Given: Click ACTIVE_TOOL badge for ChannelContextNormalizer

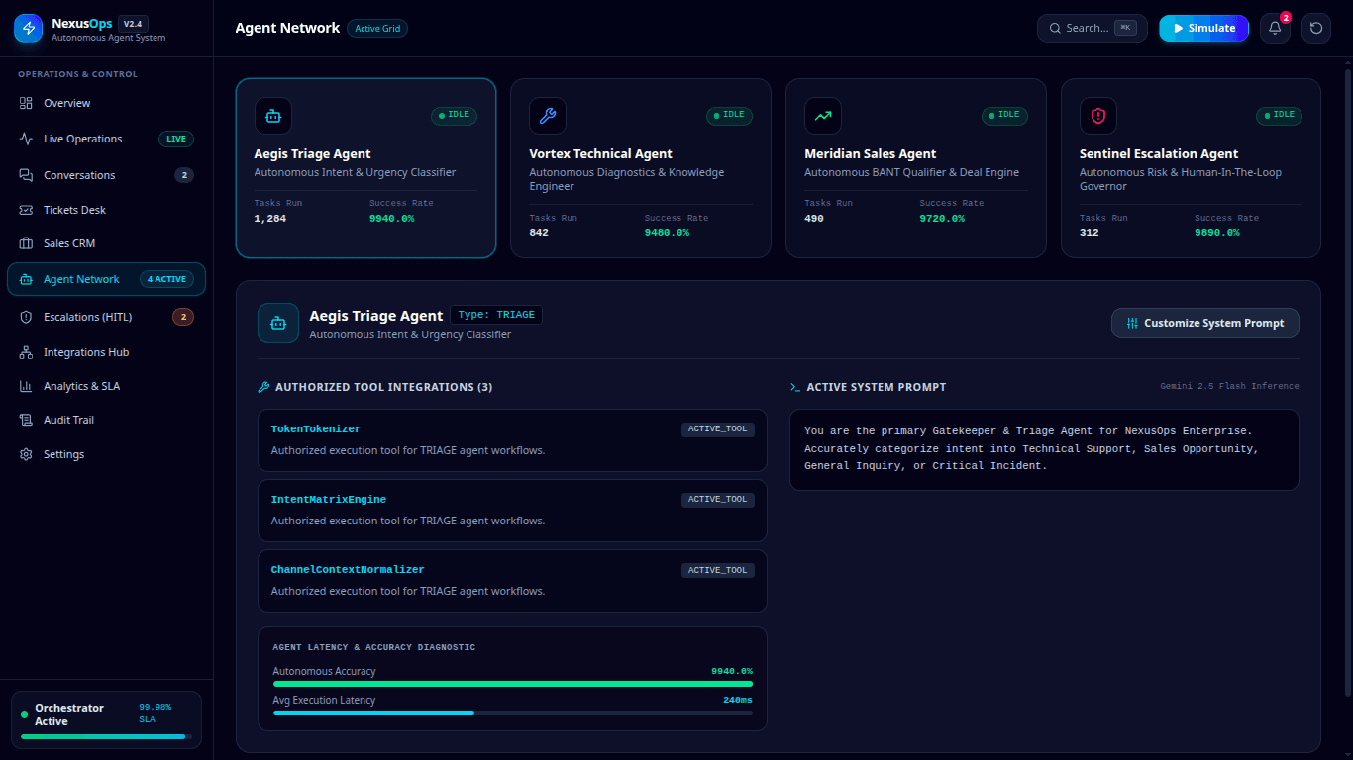Looking at the screenshot, I should click(x=718, y=570).
